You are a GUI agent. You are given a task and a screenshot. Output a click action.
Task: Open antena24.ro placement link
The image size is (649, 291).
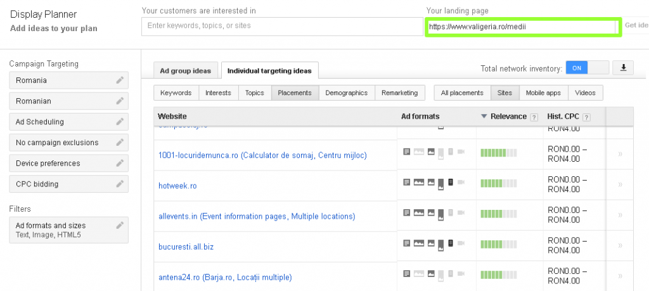225,277
